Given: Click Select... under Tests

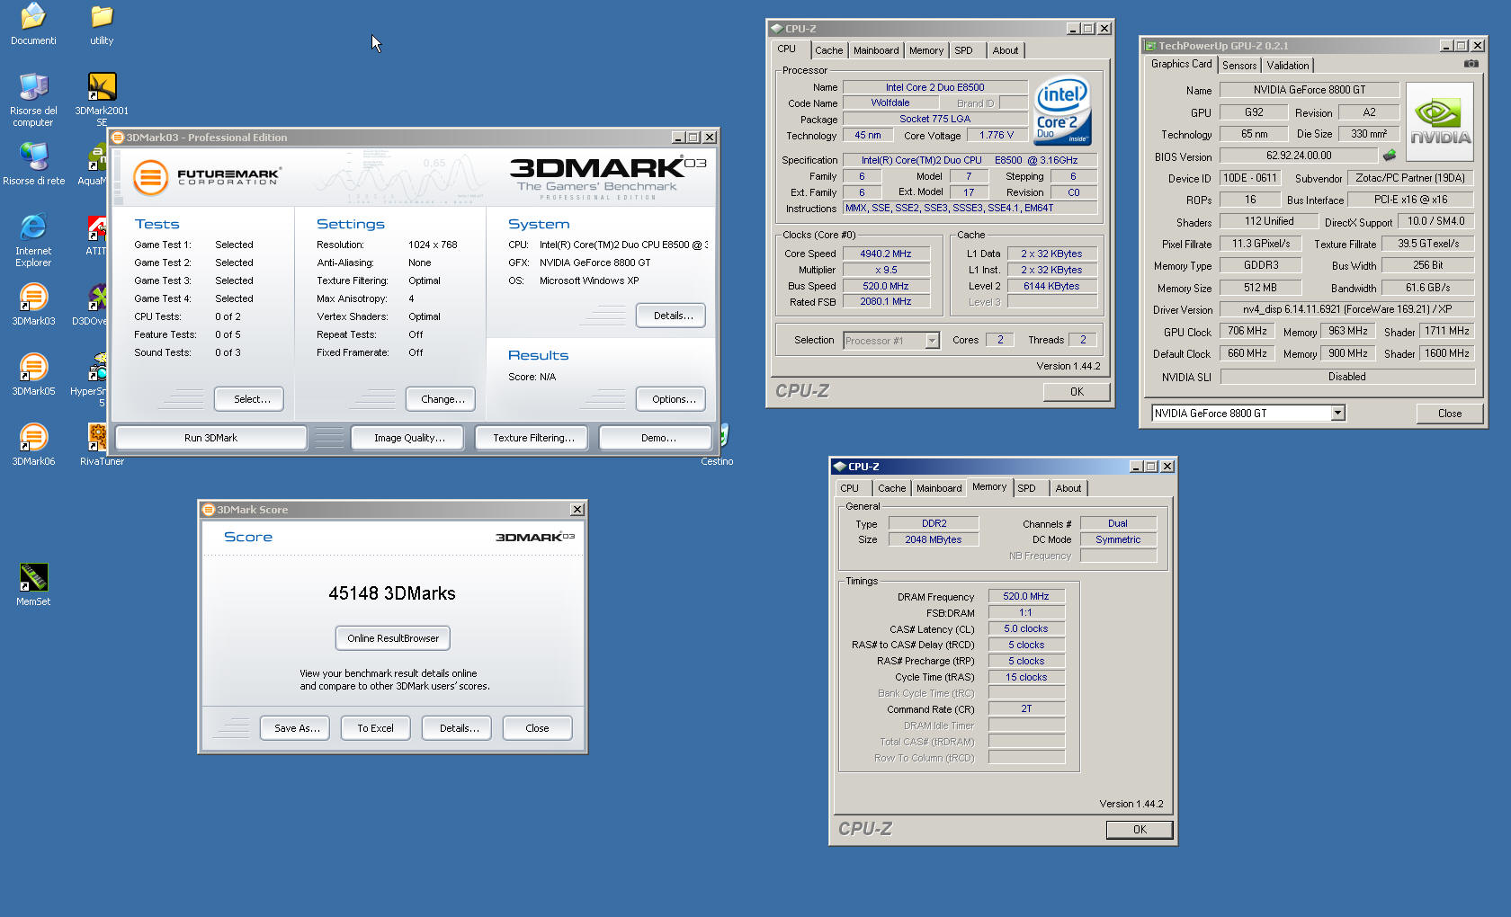Looking at the screenshot, I should coord(249,399).
